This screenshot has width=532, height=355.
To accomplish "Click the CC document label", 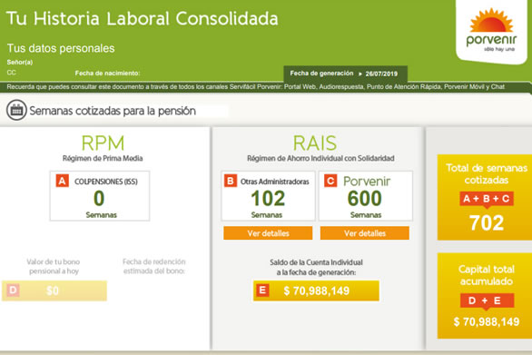I will pos(11,73).
